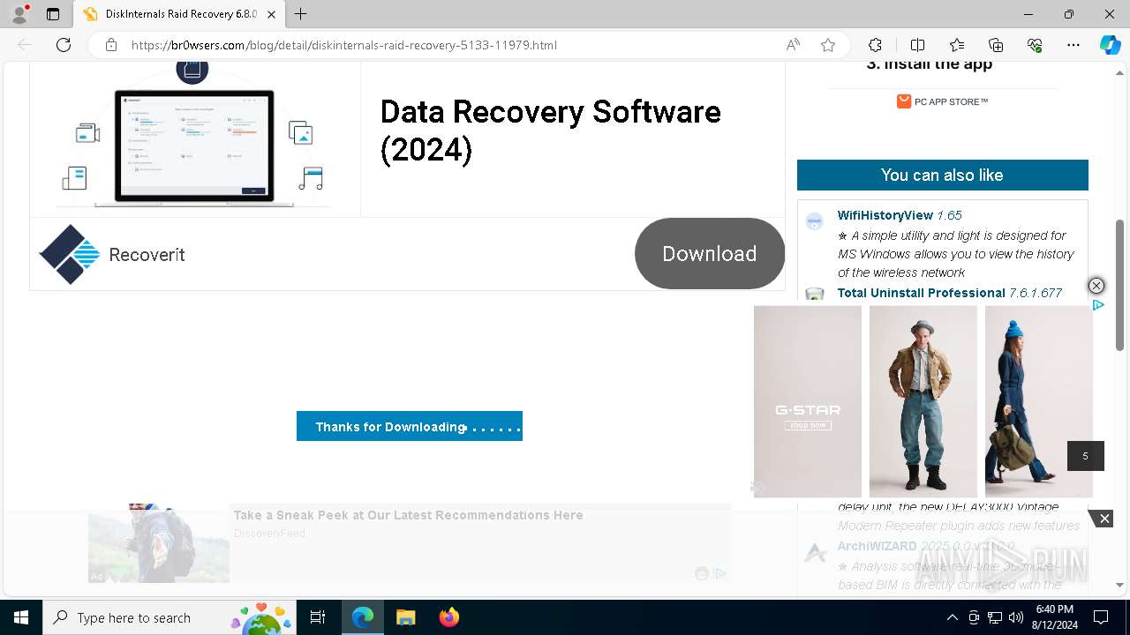Open Settings and more menu
This screenshot has height=635, width=1130.
(x=1073, y=45)
